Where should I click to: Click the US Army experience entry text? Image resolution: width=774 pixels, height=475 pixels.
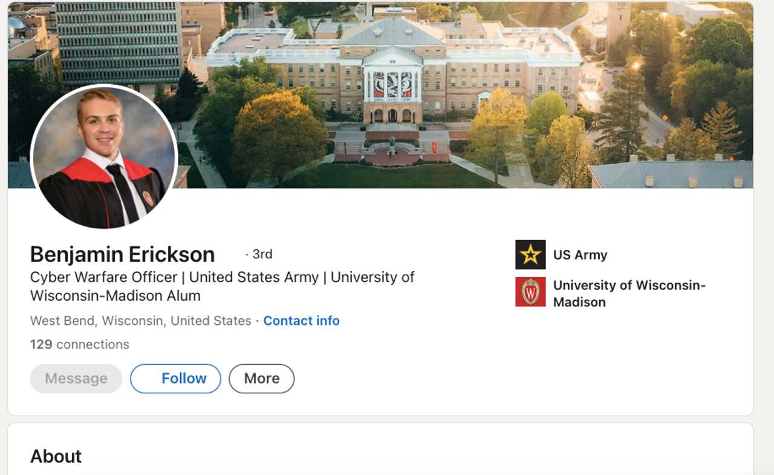pyautogui.click(x=580, y=254)
